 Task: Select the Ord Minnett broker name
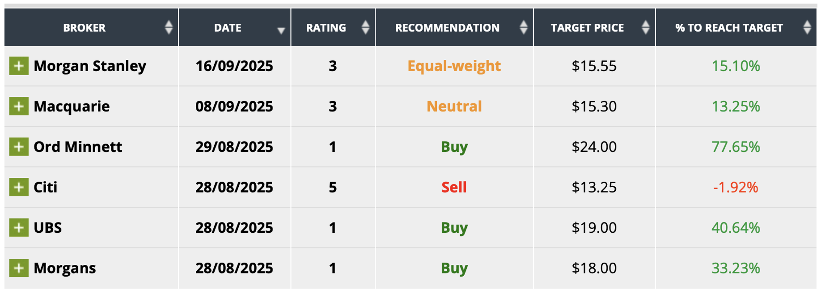click(78, 147)
